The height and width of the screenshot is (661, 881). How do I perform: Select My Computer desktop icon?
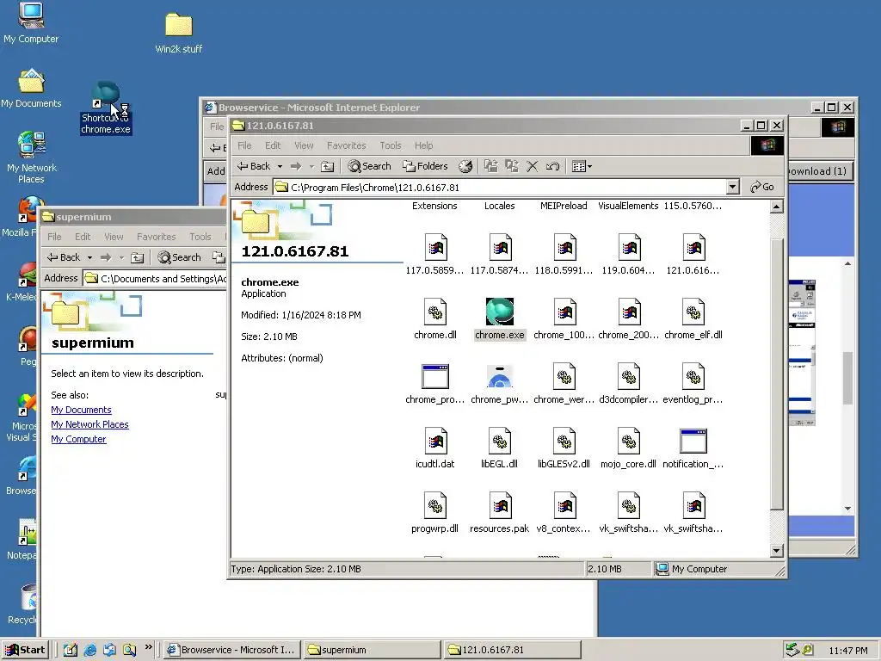pos(31,22)
